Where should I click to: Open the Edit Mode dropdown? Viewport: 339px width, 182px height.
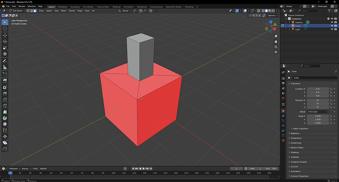17,11
